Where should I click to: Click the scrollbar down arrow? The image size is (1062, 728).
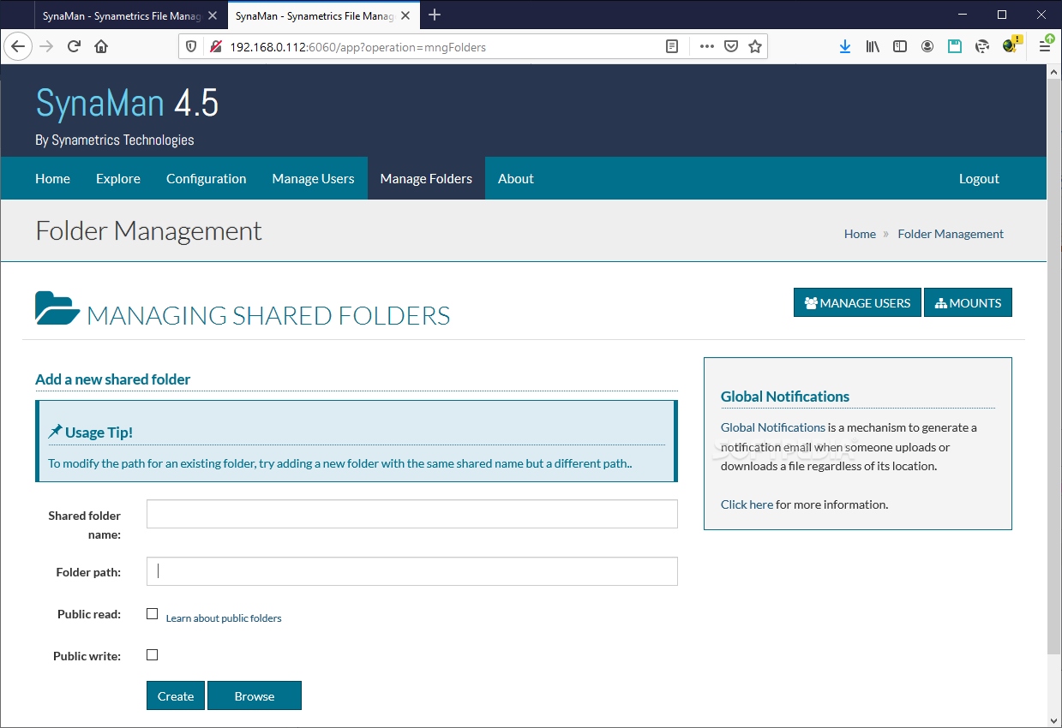pyautogui.click(x=1054, y=719)
